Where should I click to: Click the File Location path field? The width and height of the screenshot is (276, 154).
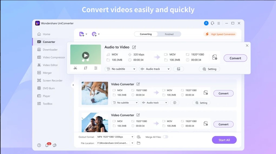113,143
